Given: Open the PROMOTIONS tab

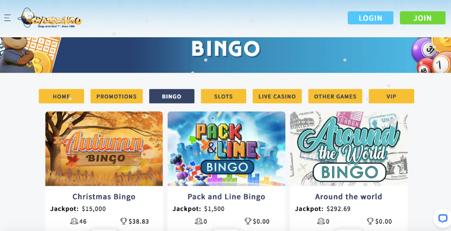Looking at the screenshot, I should (117, 96).
